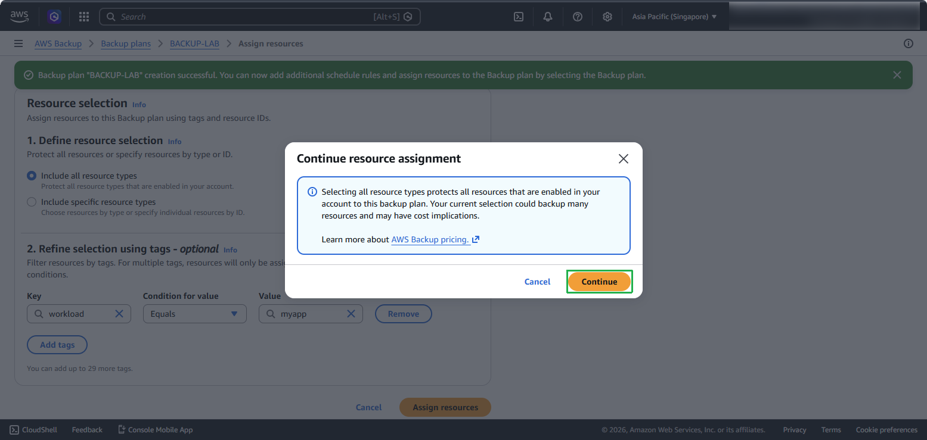
Task: Open the Feedback footer link
Action: click(x=87, y=430)
